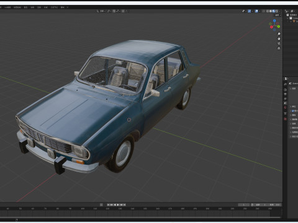Switch to solid shading mode
This screenshot has width=298, height=223.
271,11
